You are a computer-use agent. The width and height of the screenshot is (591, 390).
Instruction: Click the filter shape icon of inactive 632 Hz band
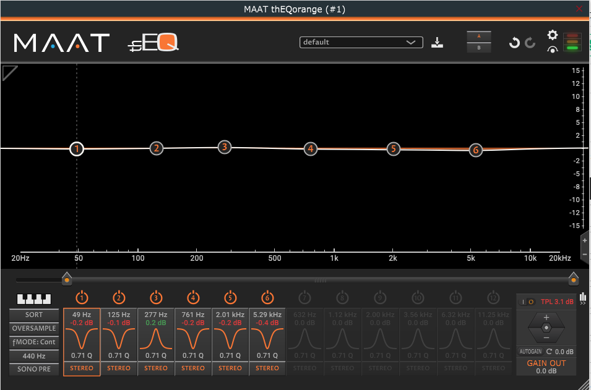304,338
